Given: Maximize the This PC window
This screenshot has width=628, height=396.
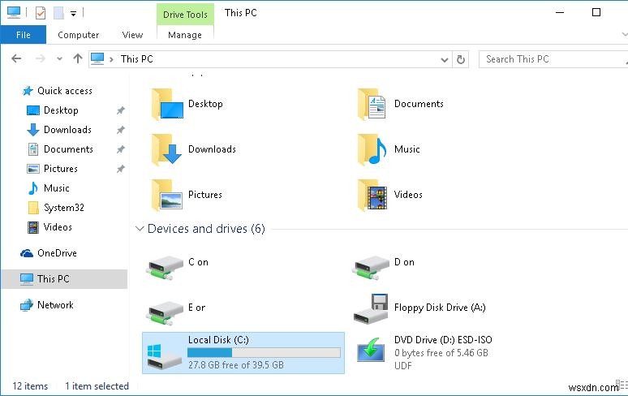Looking at the screenshot, I should 596,12.
